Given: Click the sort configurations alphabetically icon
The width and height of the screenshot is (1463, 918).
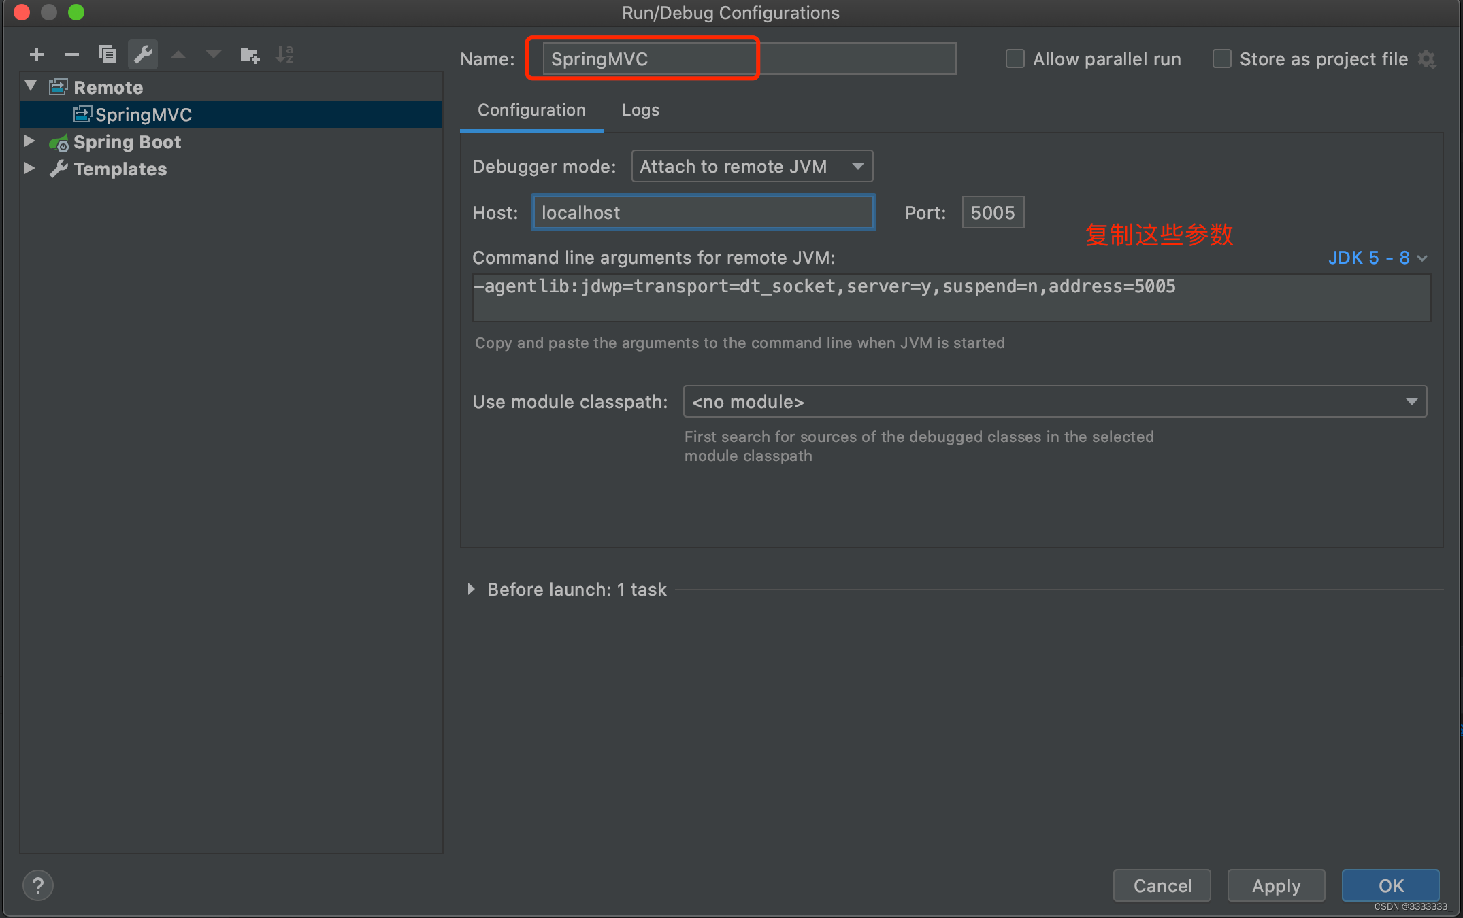Looking at the screenshot, I should [x=284, y=54].
